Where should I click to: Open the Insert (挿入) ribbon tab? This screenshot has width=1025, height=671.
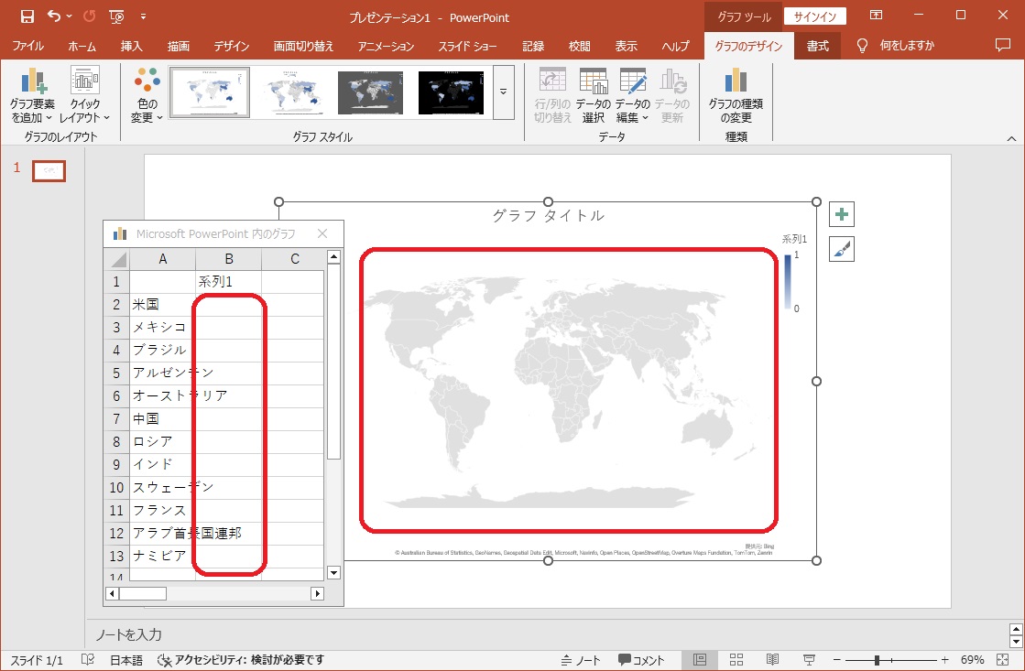tap(132, 46)
